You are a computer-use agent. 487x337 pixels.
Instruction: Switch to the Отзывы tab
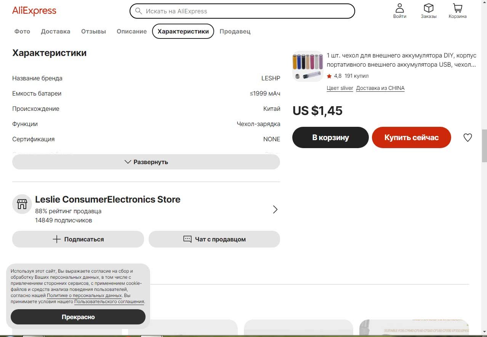click(x=93, y=31)
